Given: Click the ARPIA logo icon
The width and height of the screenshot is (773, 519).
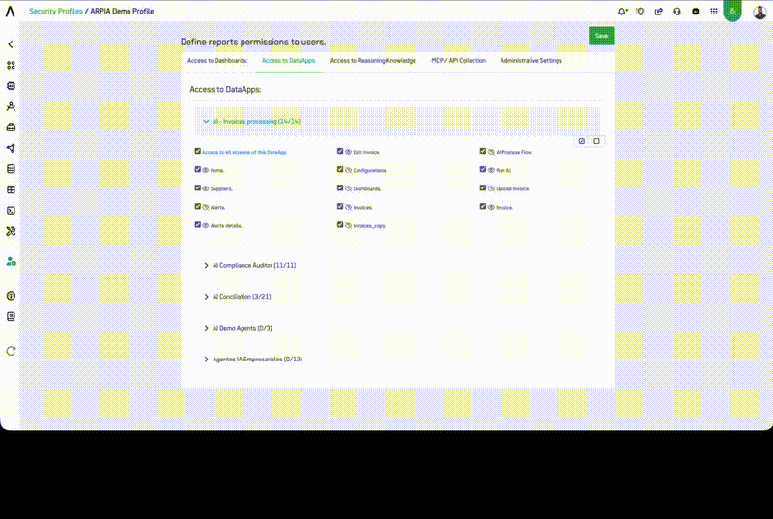Looking at the screenshot, I should pos(10,12).
